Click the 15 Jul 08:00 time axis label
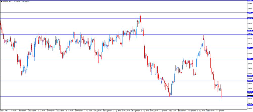Image resolution: width=253 pixels, height=112 pixels. tap(41, 111)
